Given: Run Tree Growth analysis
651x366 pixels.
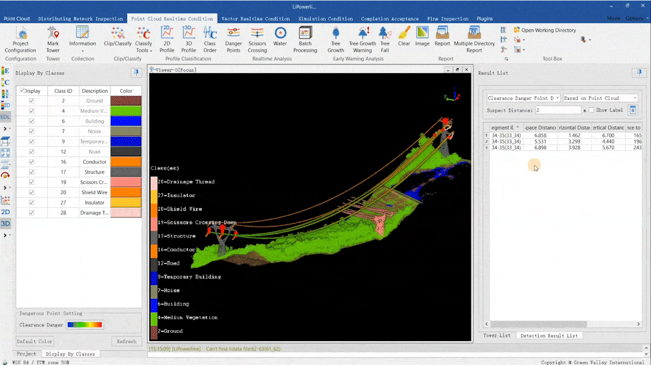Looking at the screenshot, I should tap(336, 40).
